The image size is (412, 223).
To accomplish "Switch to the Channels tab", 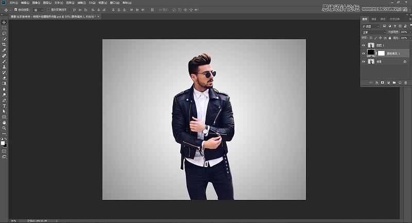I will [374, 19].
